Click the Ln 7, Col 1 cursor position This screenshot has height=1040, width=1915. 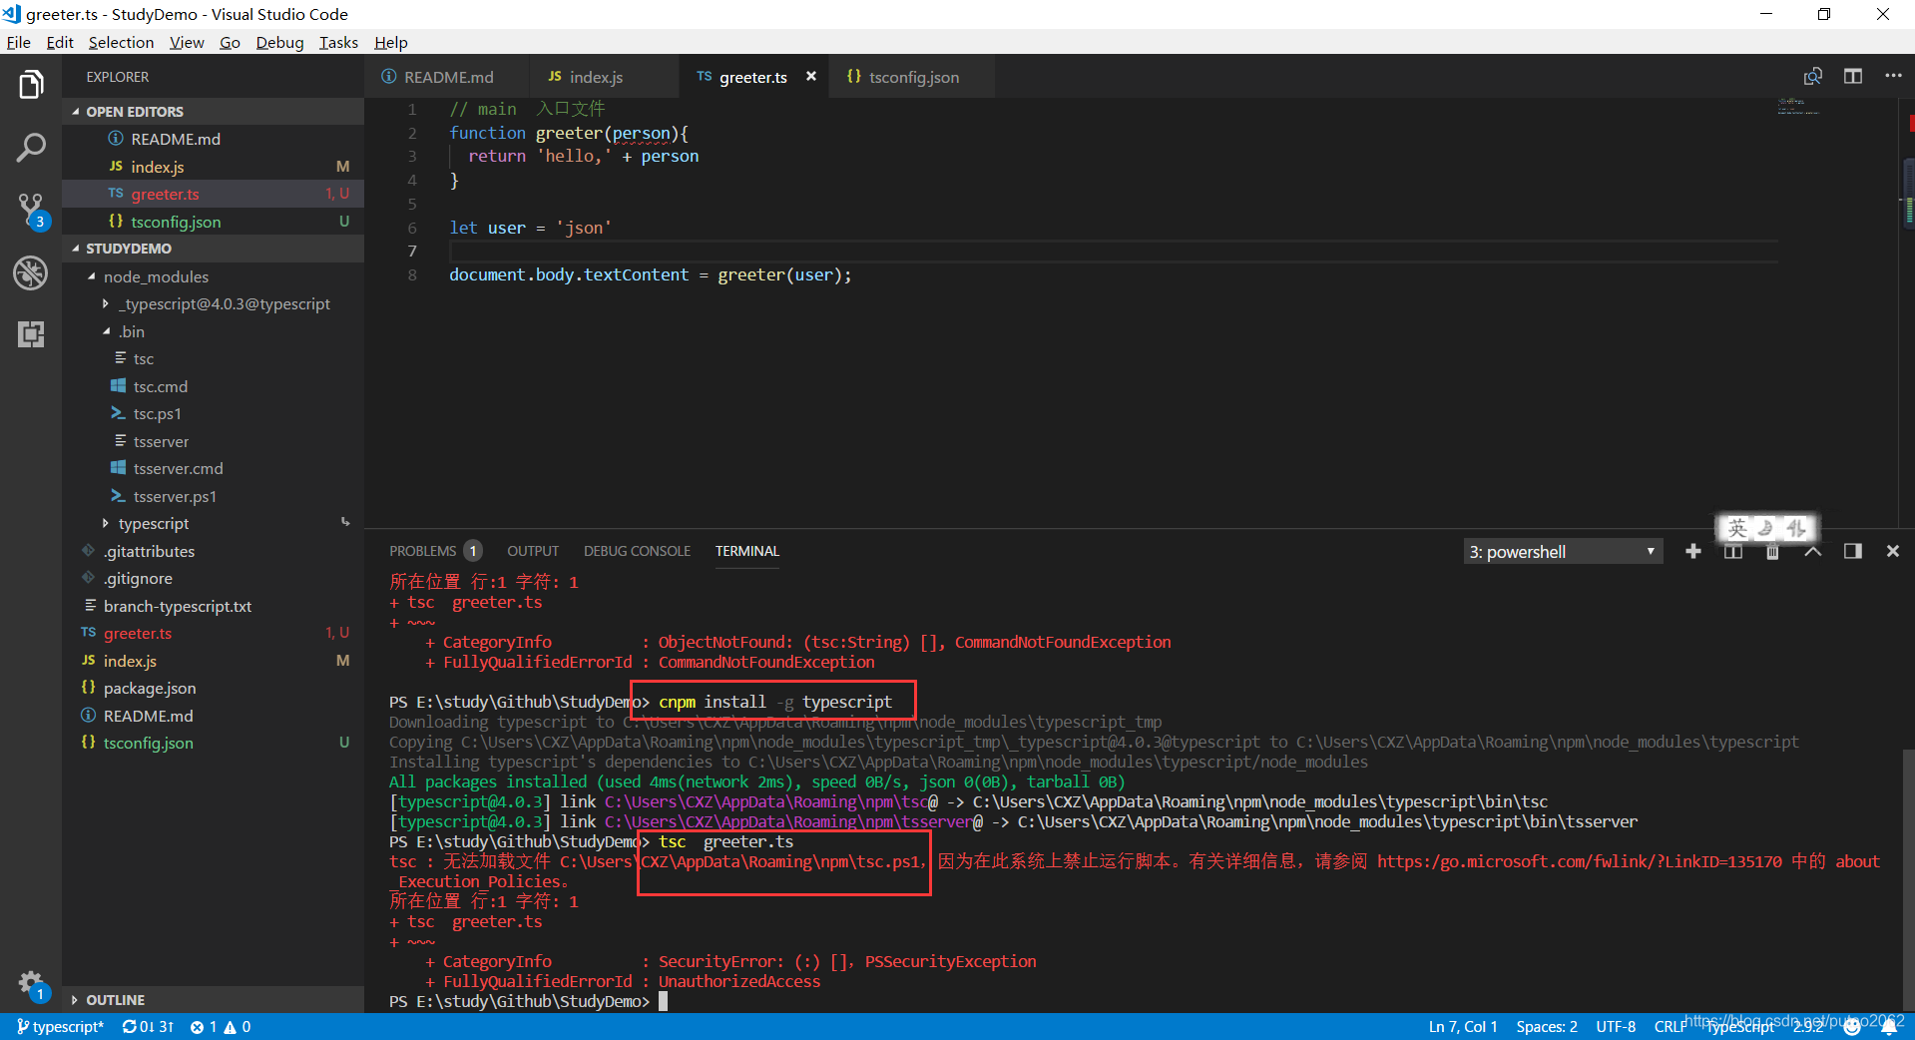click(1463, 1027)
